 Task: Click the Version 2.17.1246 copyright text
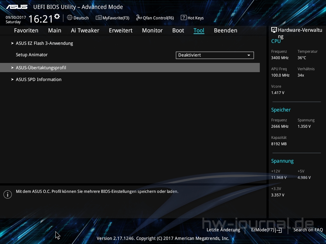pyautogui.click(x=163, y=238)
